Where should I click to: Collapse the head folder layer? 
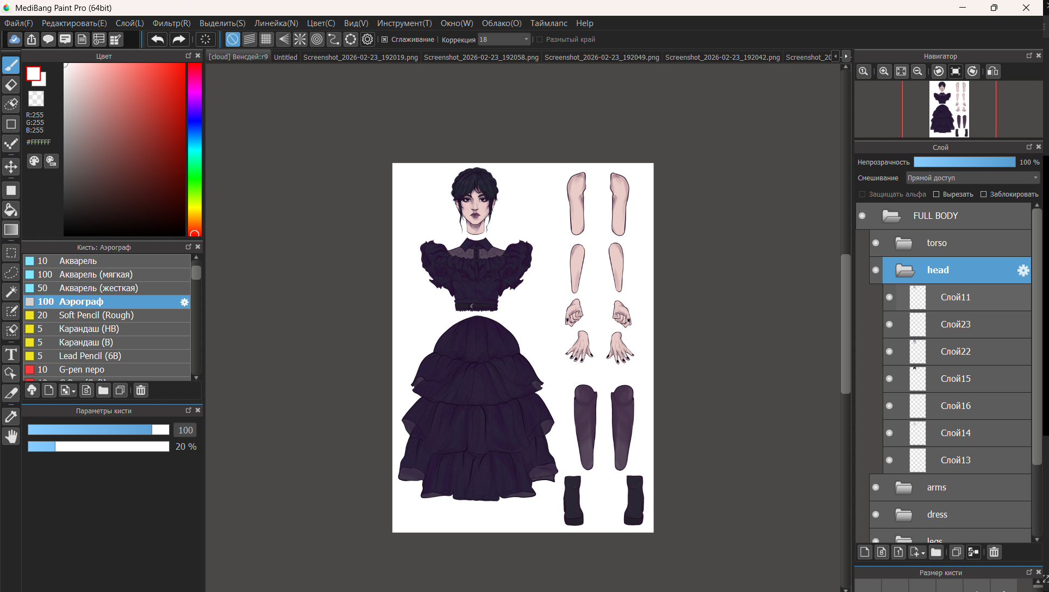tap(905, 270)
